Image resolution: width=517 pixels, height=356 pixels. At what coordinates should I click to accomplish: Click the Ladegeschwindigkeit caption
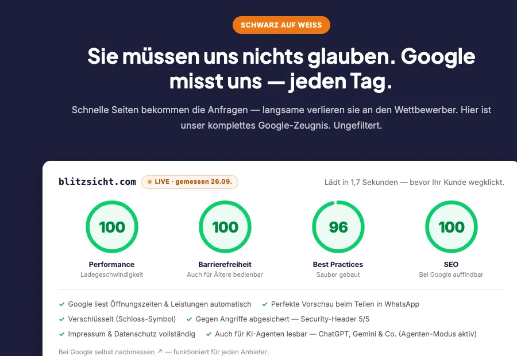[112, 274]
